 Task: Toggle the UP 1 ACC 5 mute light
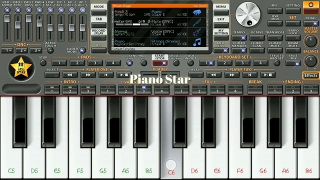click(82, 10)
